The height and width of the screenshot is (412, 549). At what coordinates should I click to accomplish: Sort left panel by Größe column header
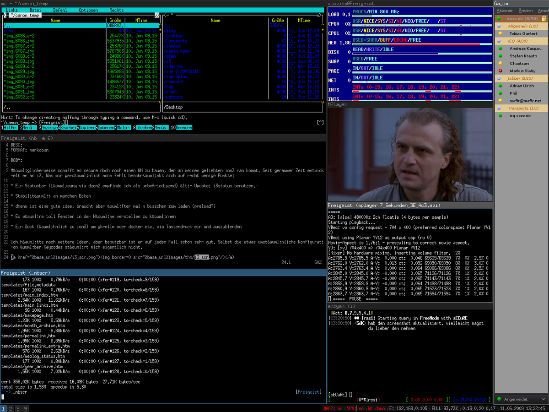(x=115, y=20)
